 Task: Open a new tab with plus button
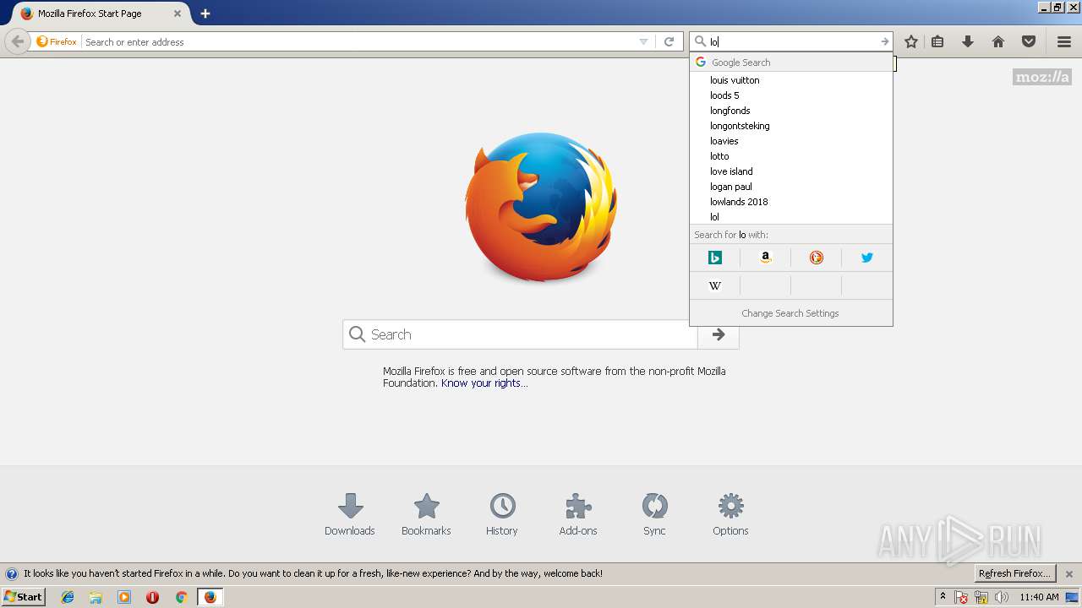[x=205, y=14]
